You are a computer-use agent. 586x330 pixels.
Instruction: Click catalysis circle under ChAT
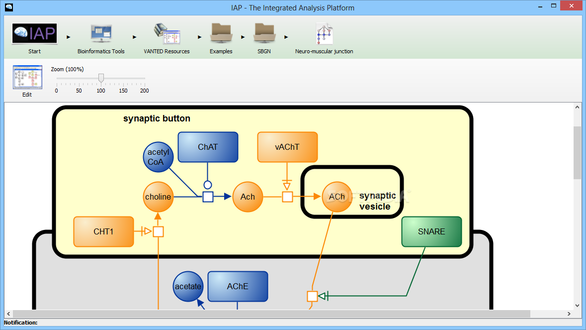208,185
